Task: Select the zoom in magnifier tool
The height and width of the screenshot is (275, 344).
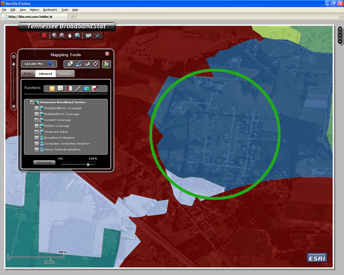Action: tap(54, 35)
